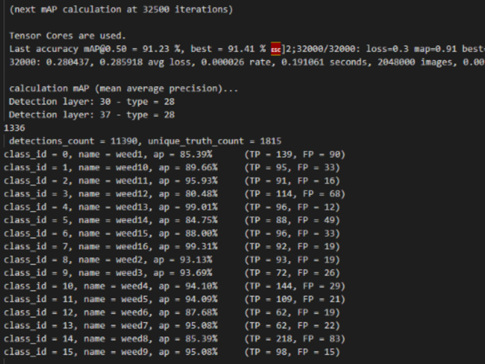Click the weed12 ap = 80.48% row
The width and height of the screenshot is (485, 364).
tap(175, 194)
